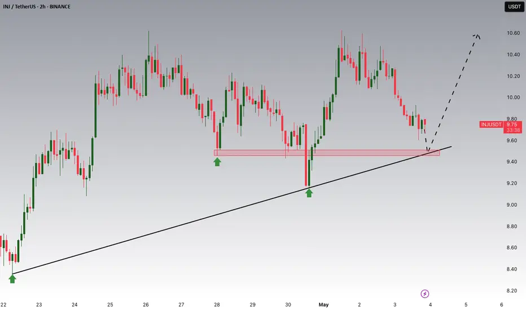This screenshot has height=310, width=526.
Task: Click the date label 22
Action: pyautogui.click(x=3, y=304)
